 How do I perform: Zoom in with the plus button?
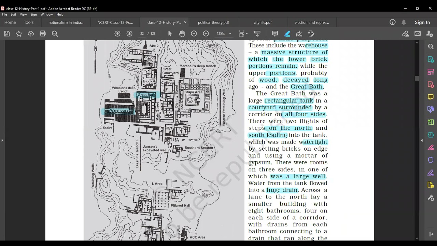tap(206, 33)
